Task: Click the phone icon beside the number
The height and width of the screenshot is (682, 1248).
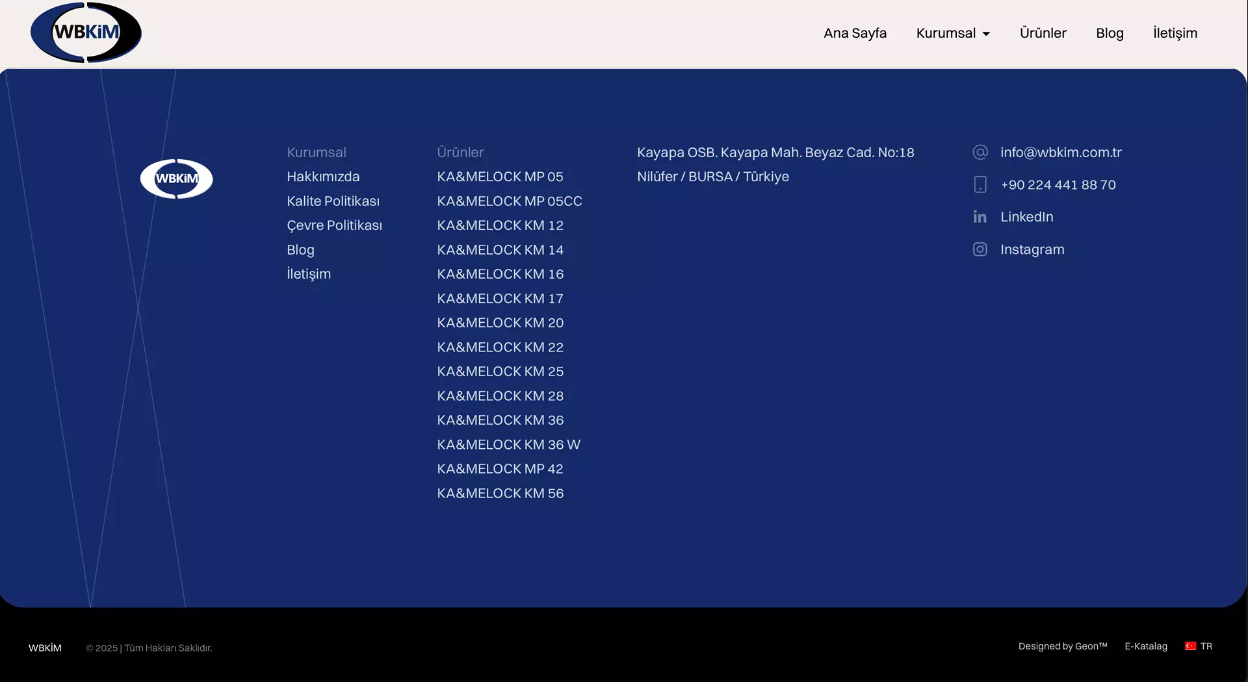Action: click(x=980, y=184)
